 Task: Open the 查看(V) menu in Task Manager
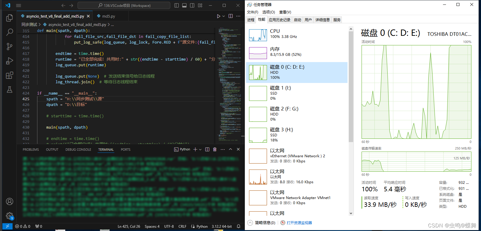pos(285,12)
